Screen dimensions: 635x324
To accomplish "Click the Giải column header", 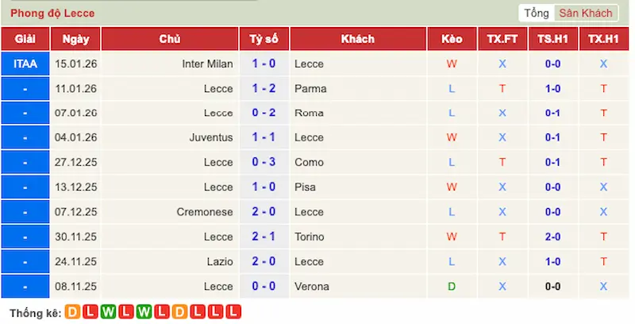I will tap(25, 39).
